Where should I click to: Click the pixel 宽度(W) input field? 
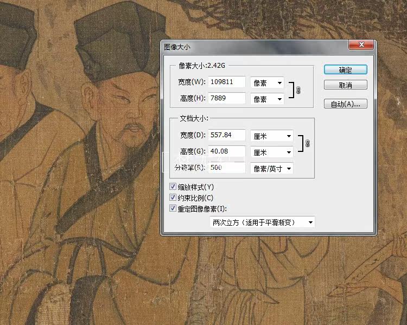(x=227, y=82)
